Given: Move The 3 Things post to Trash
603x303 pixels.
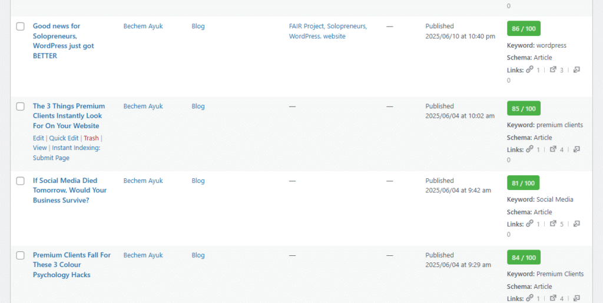Looking at the screenshot, I should 91,138.
